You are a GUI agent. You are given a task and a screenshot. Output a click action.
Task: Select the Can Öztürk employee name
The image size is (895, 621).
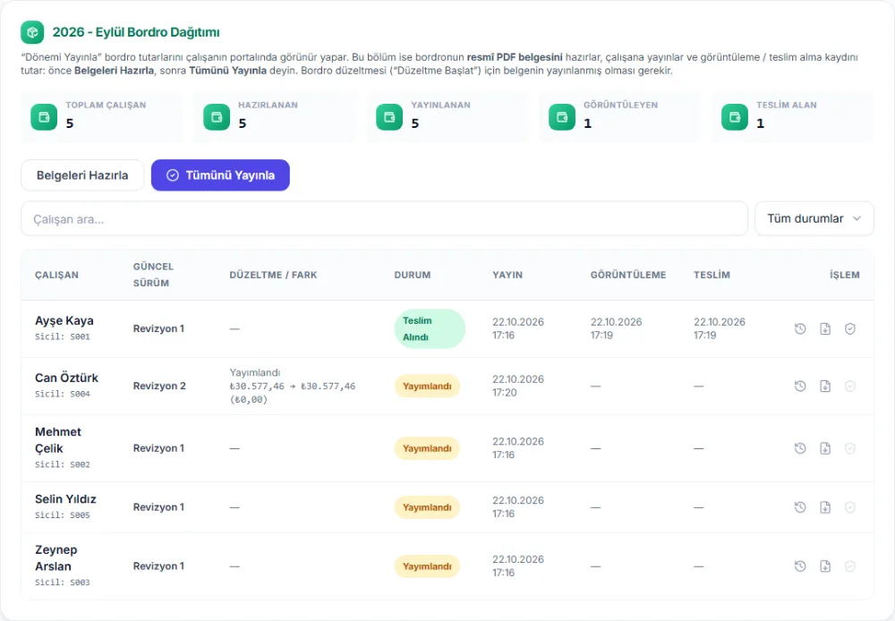tap(66, 378)
